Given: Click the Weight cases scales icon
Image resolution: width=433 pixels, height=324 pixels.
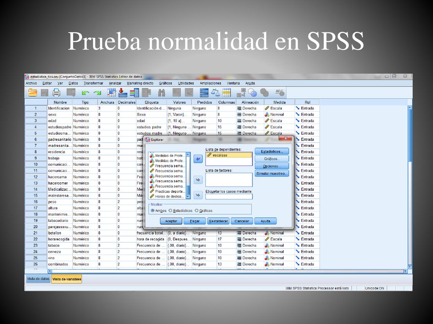Looking at the screenshot, I should click(x=215, y=92).
